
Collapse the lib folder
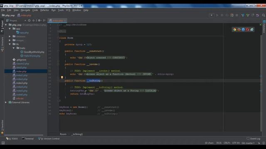point(10,44)
